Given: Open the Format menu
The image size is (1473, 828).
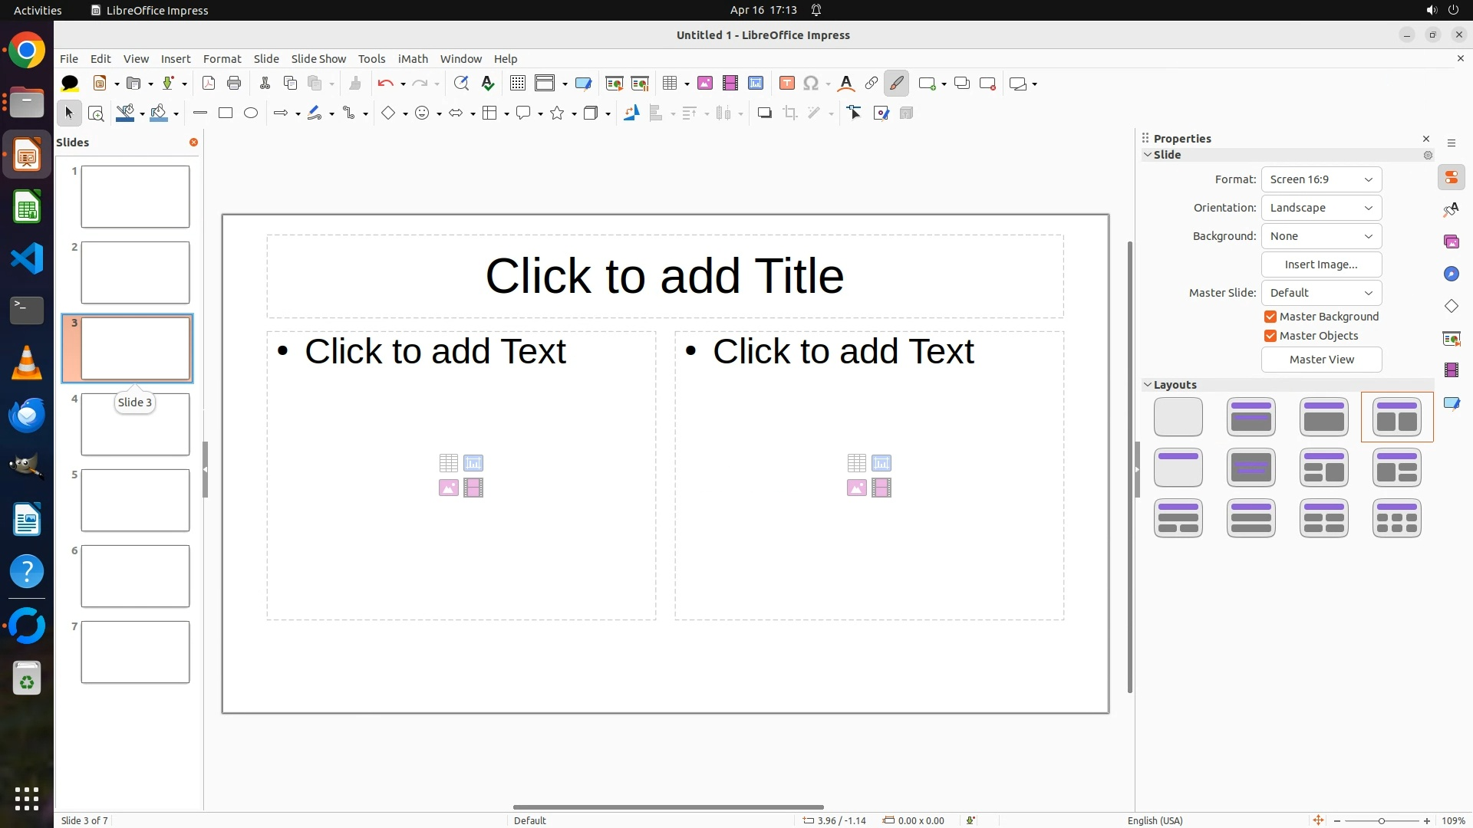Looking at the screenshot, I should click(222, 59).
